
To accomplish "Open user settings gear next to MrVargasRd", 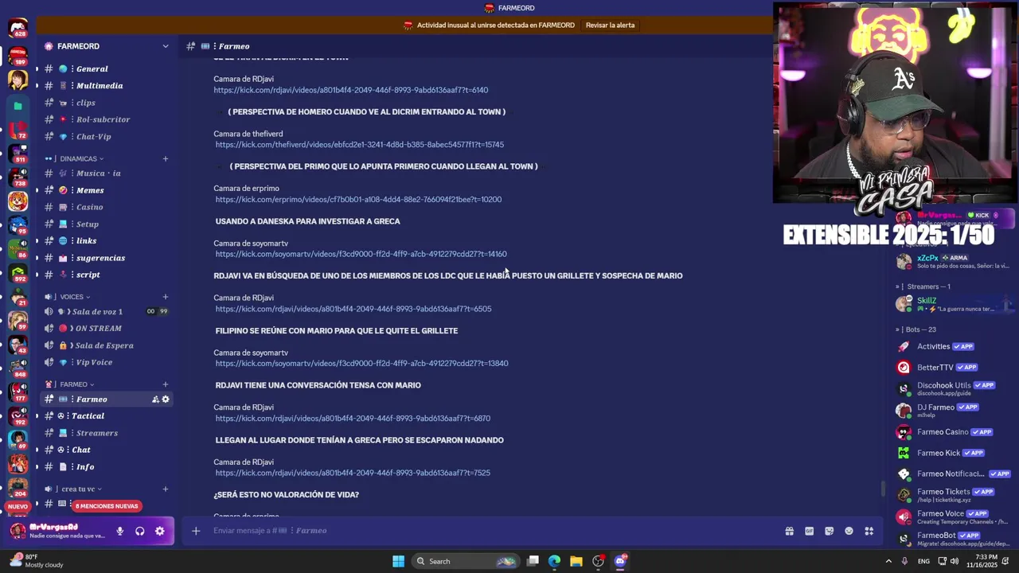I will 159,531.
